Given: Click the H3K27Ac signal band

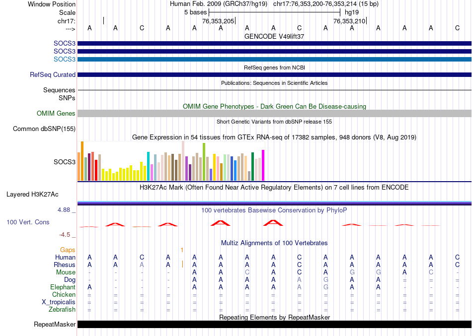Looking at the screenshot, I should (x=274, y=203).
